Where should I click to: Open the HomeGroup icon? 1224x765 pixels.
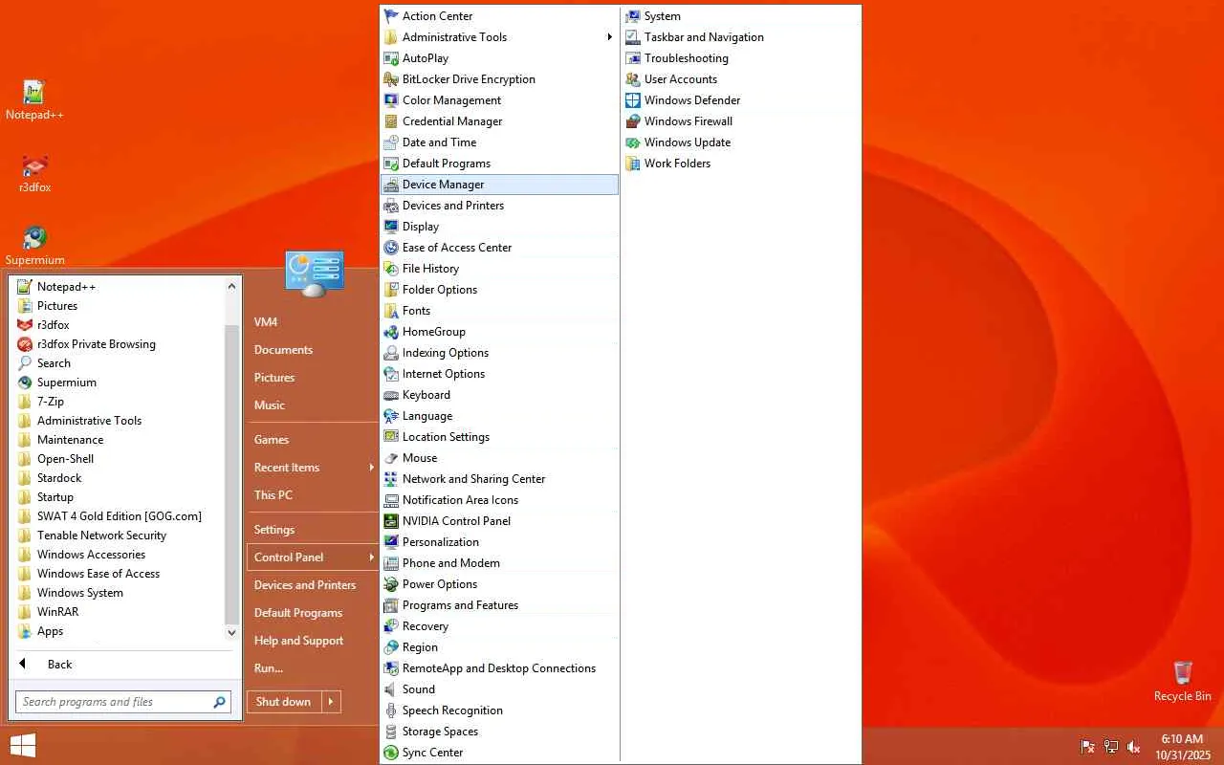point(391,332)
